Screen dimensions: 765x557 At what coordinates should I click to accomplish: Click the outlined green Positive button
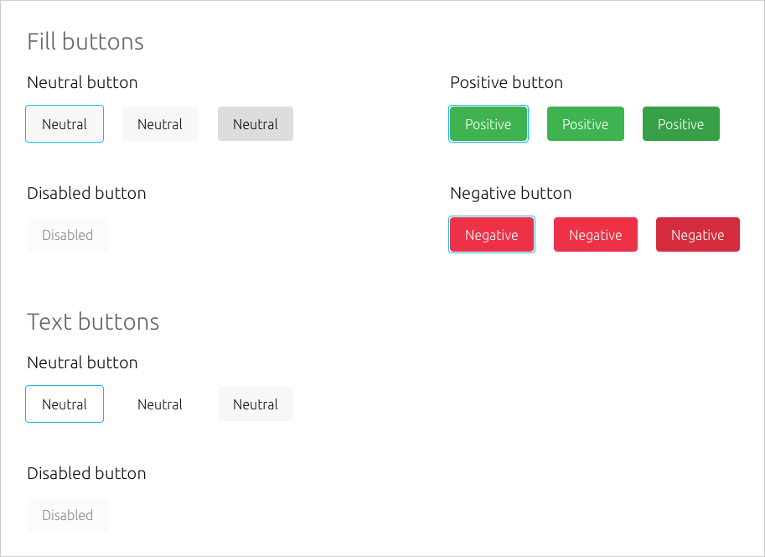point(488,123)
